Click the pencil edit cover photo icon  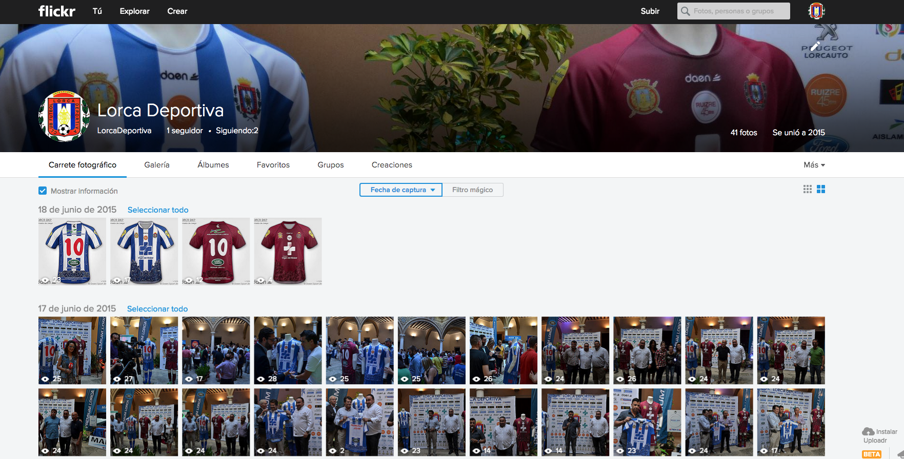(815, 46)
